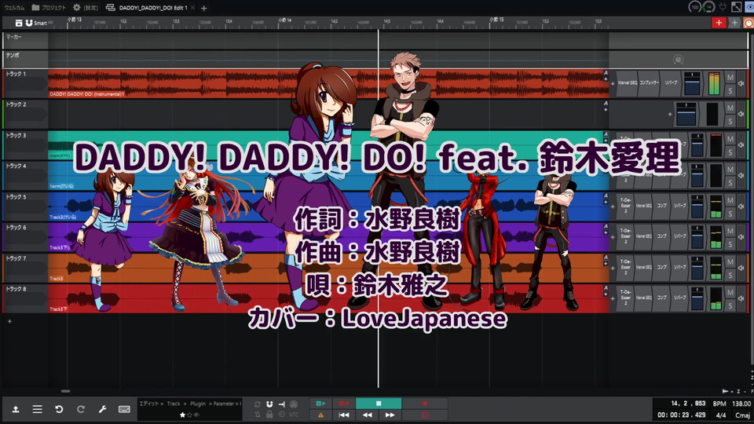Toggle the loop icon in transport

(258, 404)
